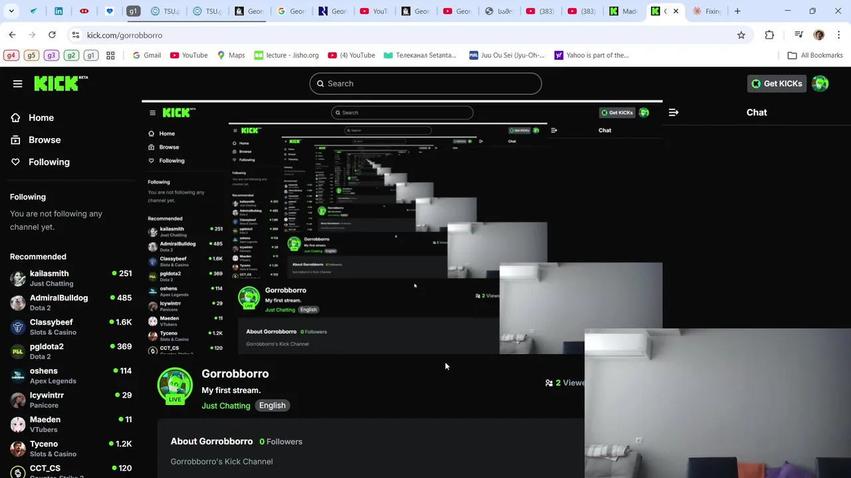The image size is (851, 478).
Task: Open the Juu Ou Sei bookmark
Action: pyautogui.click(x=507, y=55)
